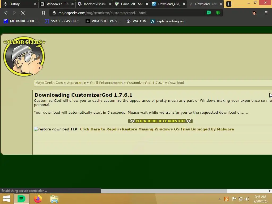Open Action Center flag icon
This screenshot has height=204, width=272.
pos(234,199)
